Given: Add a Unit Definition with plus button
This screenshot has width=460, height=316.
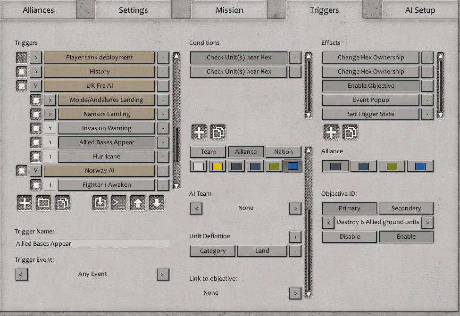Looking at the screenshot, I should point(295,237).
